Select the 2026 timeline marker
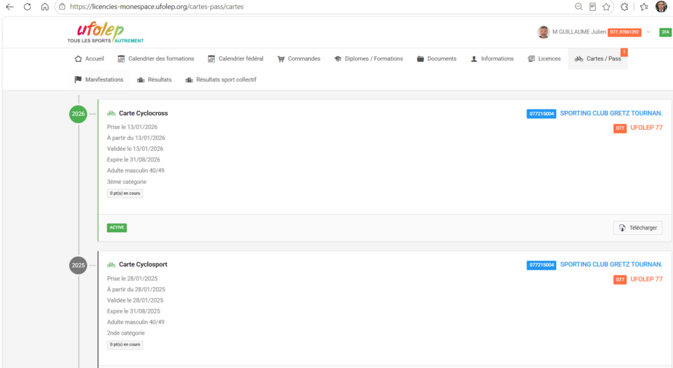The image size is (673, 368). pos(78,114)
